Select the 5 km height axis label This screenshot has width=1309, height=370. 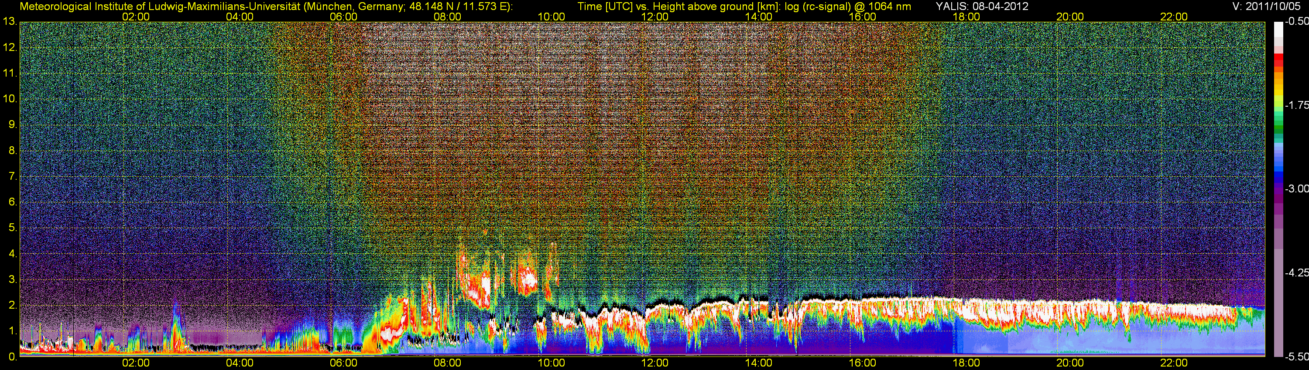pyautogui.click(x=12, y=228)
